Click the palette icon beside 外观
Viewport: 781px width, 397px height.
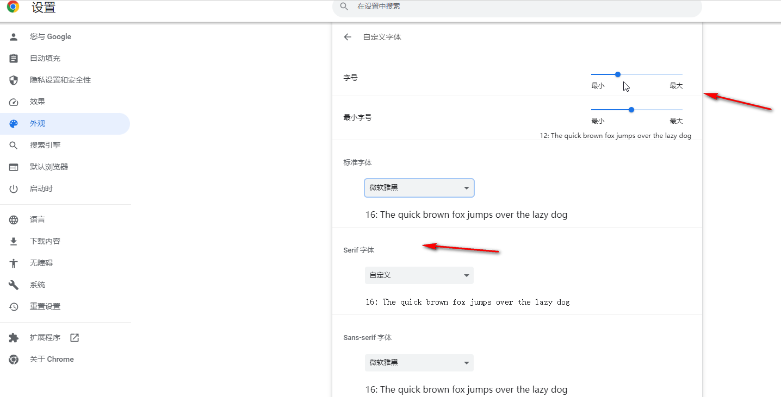(14, 124)
